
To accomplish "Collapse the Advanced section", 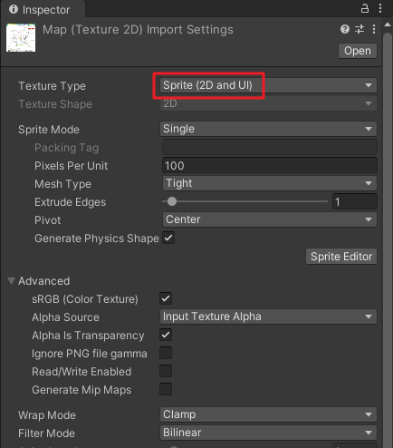I will click(x=12, y=281).
